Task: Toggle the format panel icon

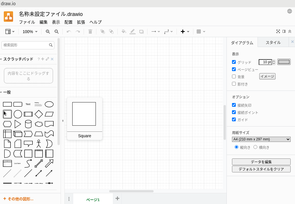Action: (x=284, y=31)
